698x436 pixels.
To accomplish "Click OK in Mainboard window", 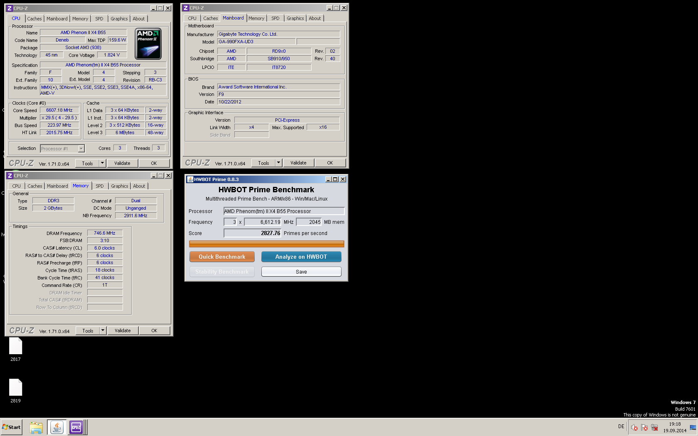I will pyautogui.click(x=330, y=163).
